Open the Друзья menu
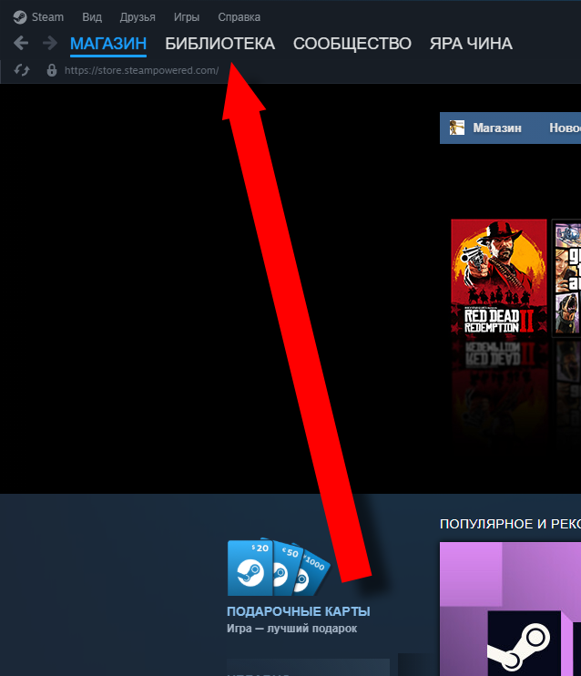581x676 pixels. tap(138, 17)
